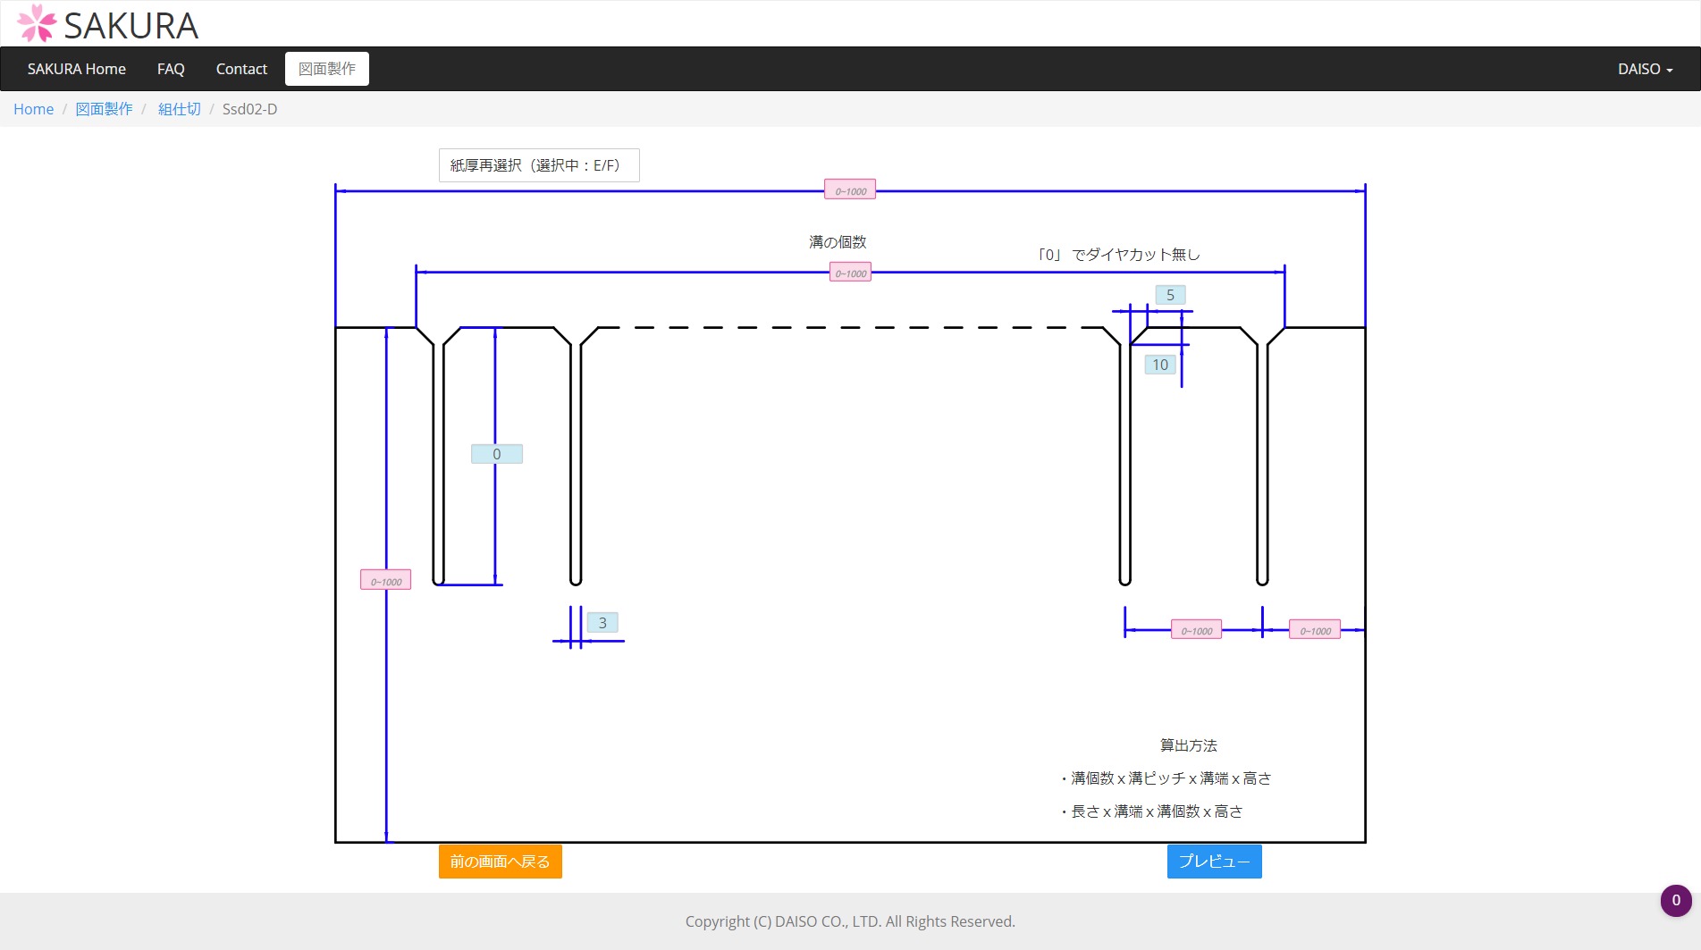Focus the vertical height 0~1000 field on left
1701x950 pixels.
click(385, 581)
